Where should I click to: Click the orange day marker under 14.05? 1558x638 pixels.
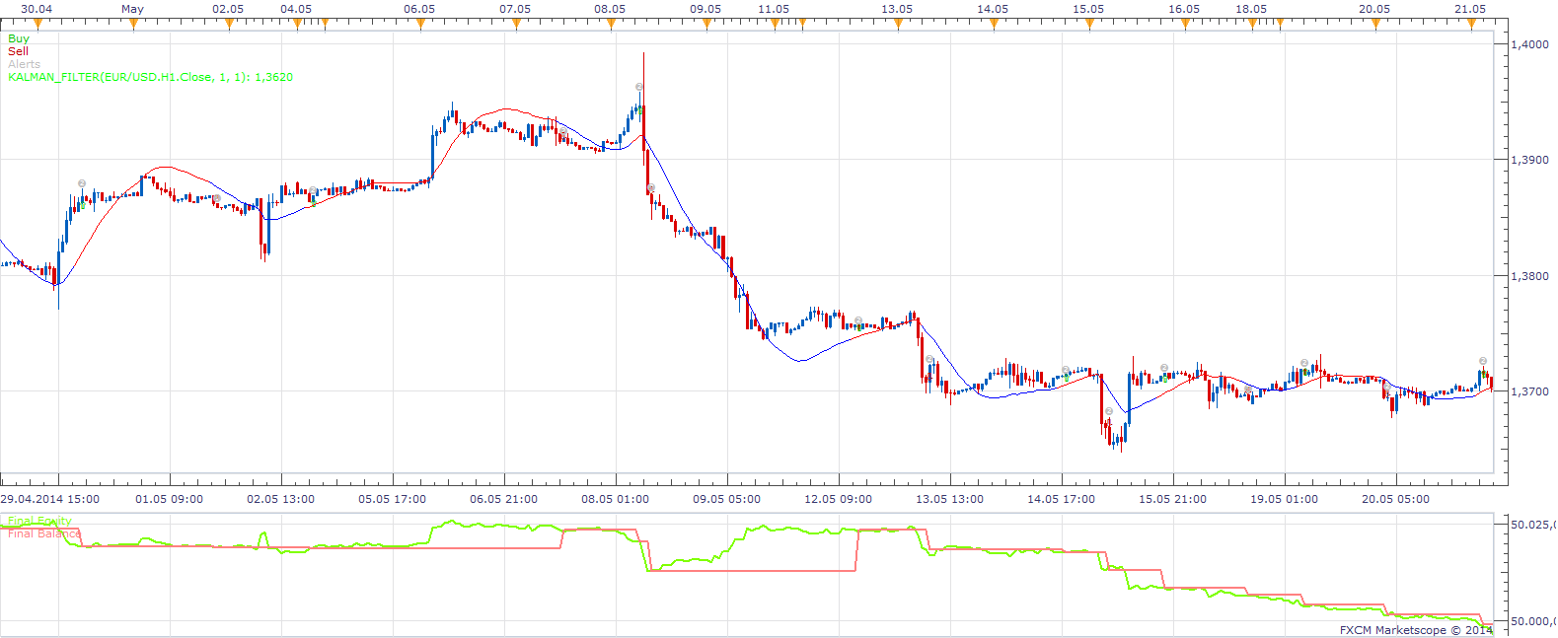click(995, 25)
